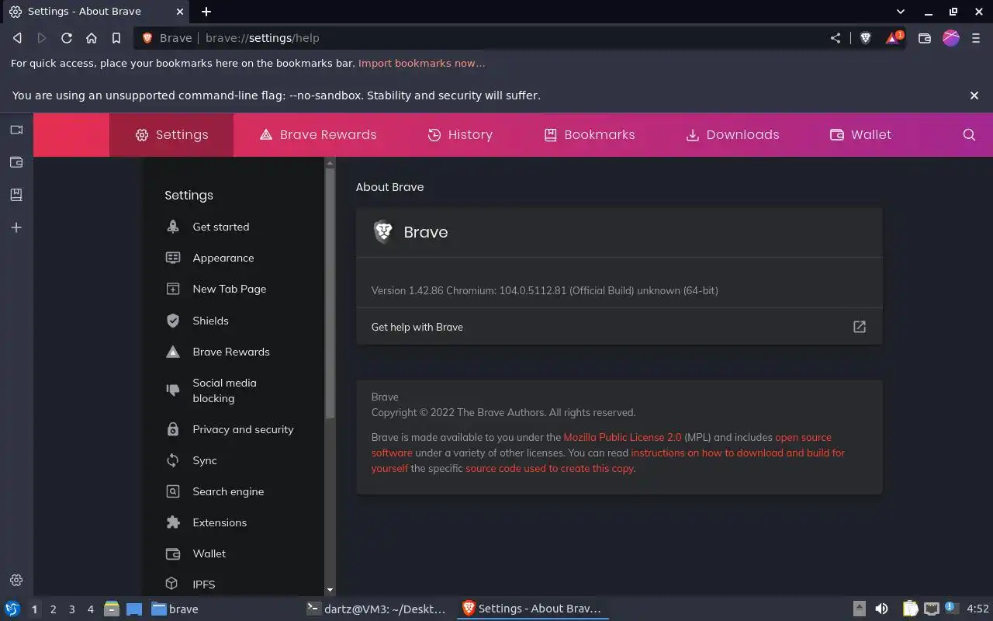
Task: Add a sidebar item with plus icon
Action: click(x=16, y=227)
